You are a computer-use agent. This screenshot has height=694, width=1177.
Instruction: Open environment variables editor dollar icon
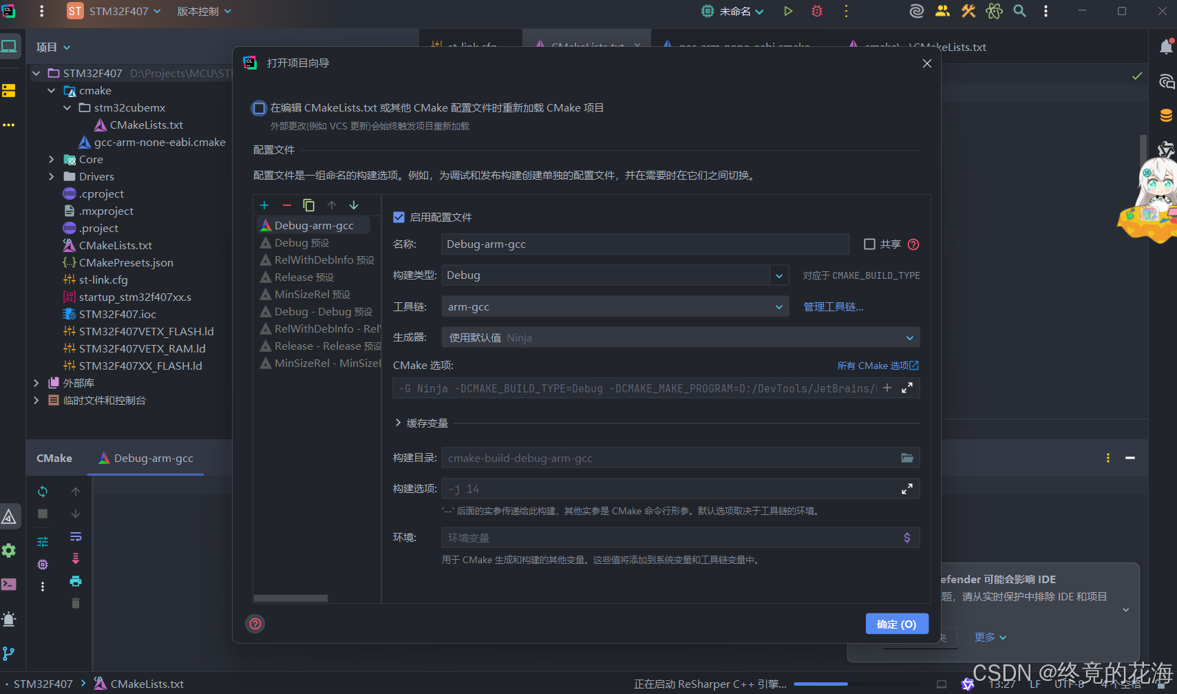pyautogui.click(x=907, y=538)
